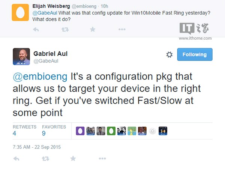Open Gabriel Aul's profile photo
Viewport: 225px width, 169px height.
pos(21,56)
